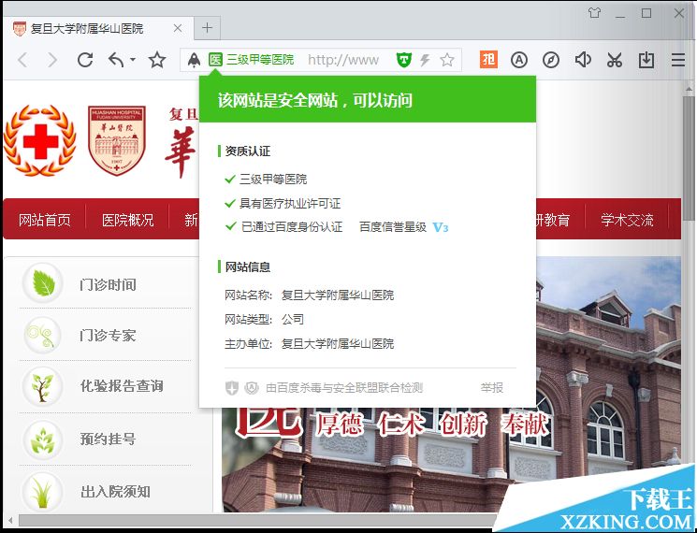
Task: Click the blue V3 credit rating badge
Action: tap(441, 227)
